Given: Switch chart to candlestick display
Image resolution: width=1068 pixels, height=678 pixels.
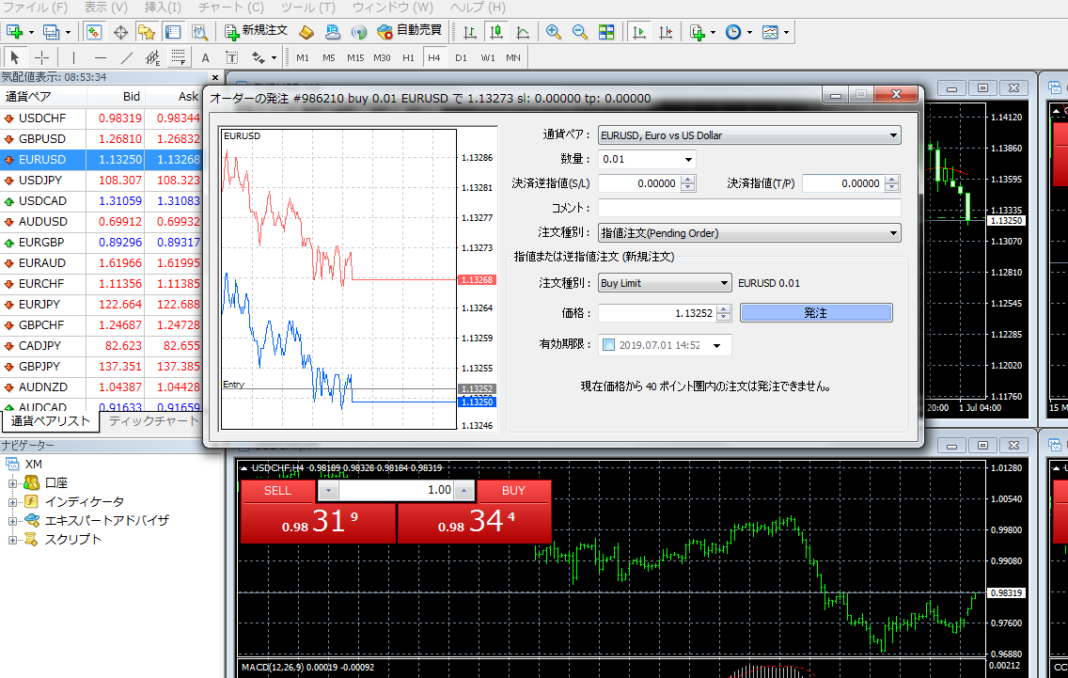Looking at the screenshot, I should tap(495, 32).
